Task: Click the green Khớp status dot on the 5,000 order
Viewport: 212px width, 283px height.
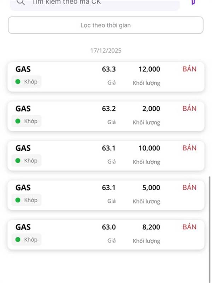Action: click(18, 200)
